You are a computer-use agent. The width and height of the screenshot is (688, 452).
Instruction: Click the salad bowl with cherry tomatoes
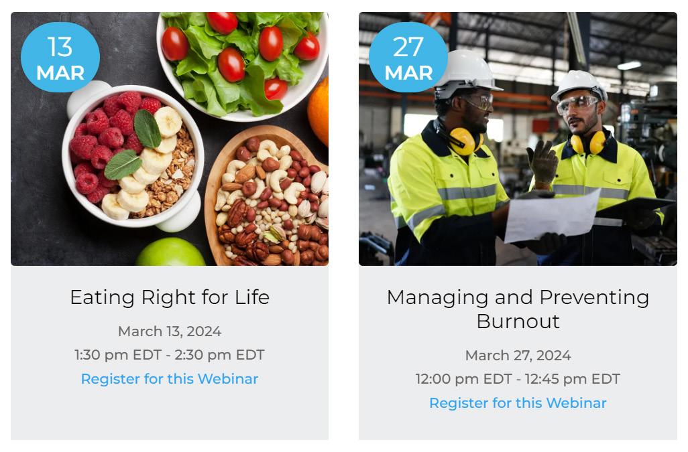[x=241, y=60]
